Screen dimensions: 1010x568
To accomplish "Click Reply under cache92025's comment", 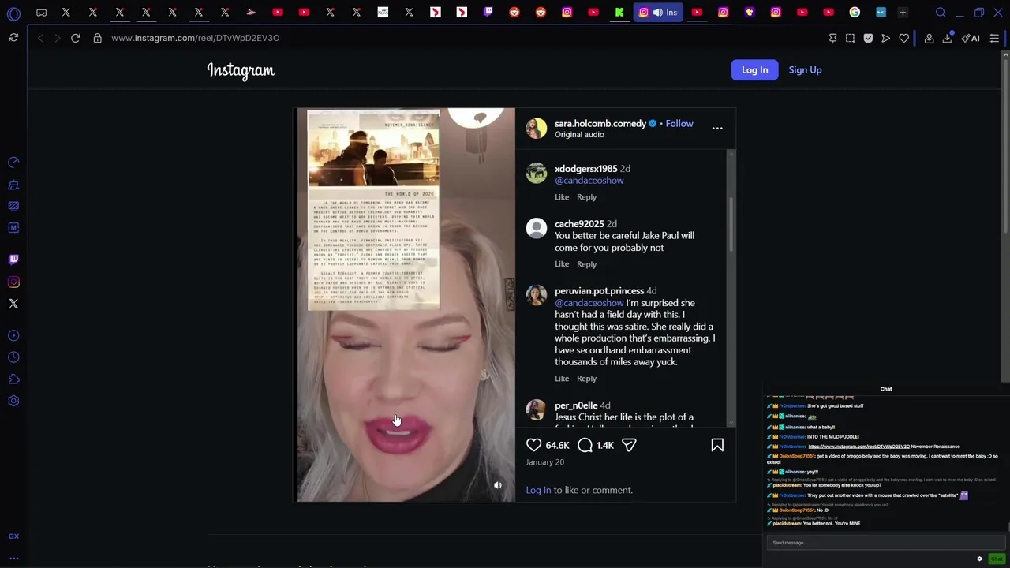I will coord(586,264).
